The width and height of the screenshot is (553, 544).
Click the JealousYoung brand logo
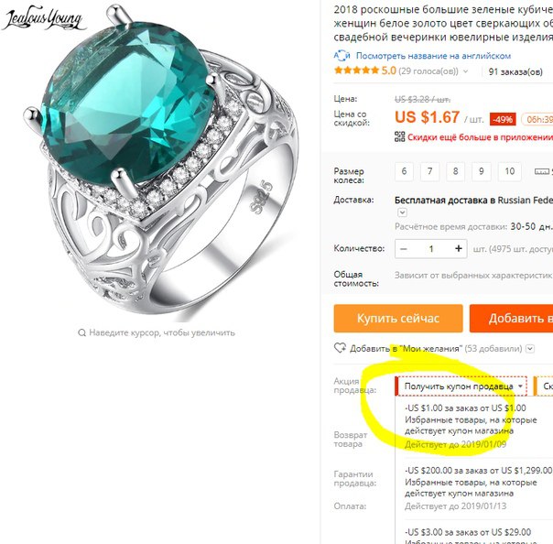pos(44,17)
